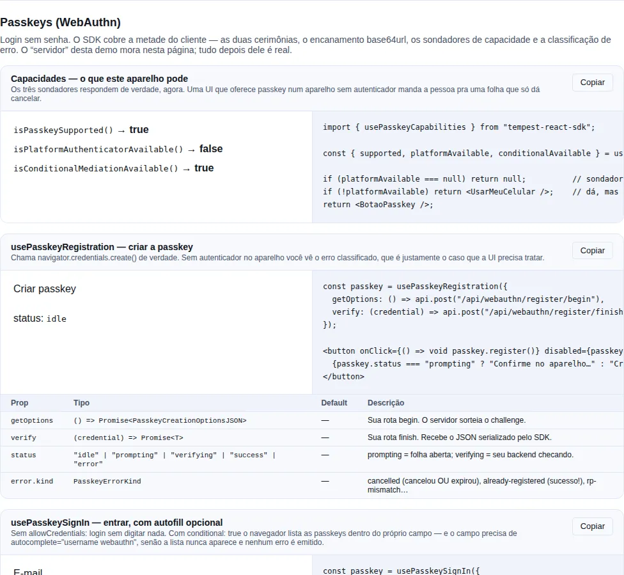The width and height of the screenshot is (624, 575).
Task: Click the 'Capacidades — o que este aparelho pode' heading
Action: 99,79
